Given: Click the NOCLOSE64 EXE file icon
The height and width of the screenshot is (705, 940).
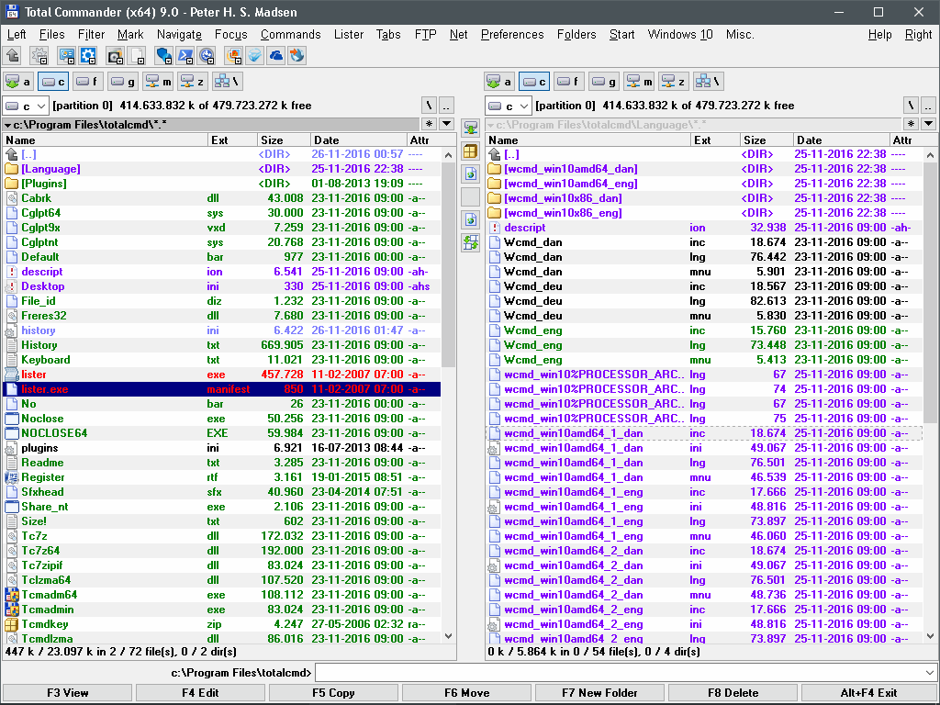Looking at the screenshot, I should (11, 433).
